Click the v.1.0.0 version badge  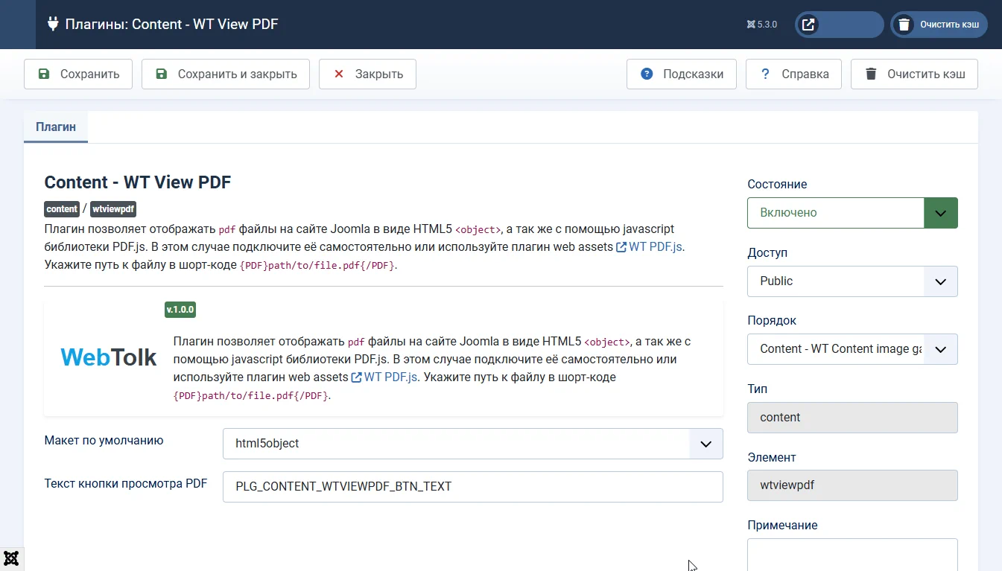180,310
